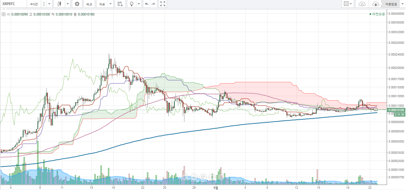Click the lightbulb ideas icon
This screenshot has width=407, height=190.
[131, 4]
